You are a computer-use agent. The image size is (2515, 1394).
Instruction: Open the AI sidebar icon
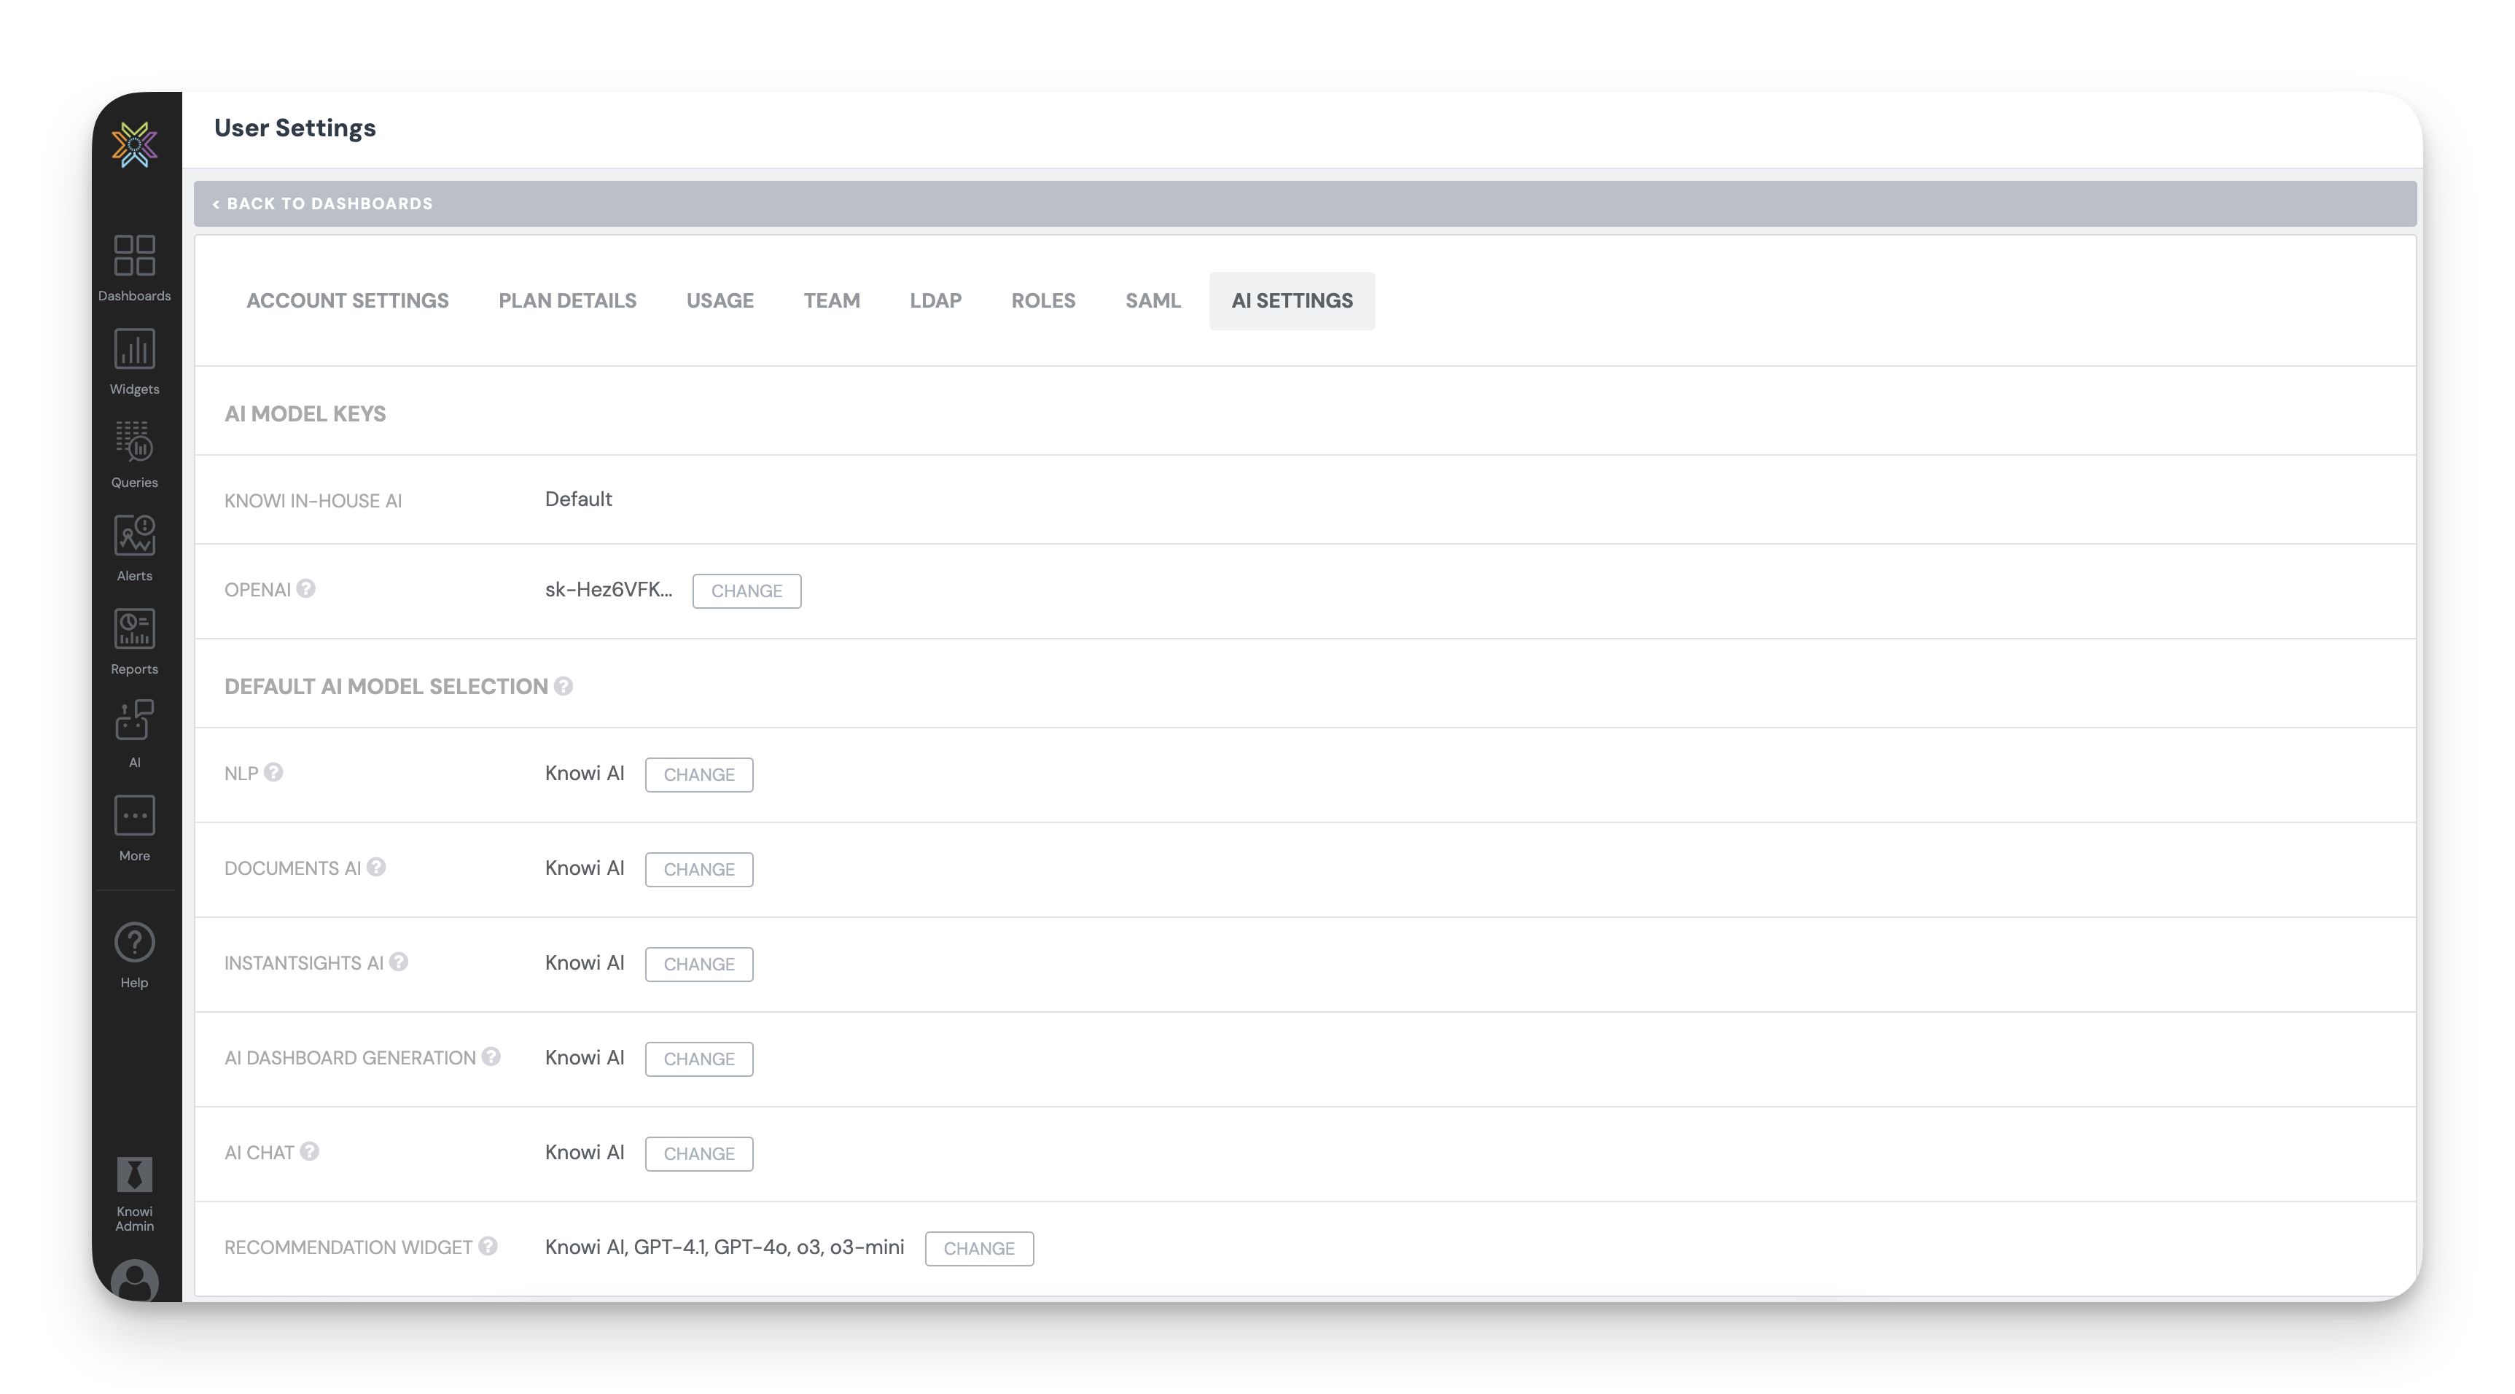pos(133,733)
